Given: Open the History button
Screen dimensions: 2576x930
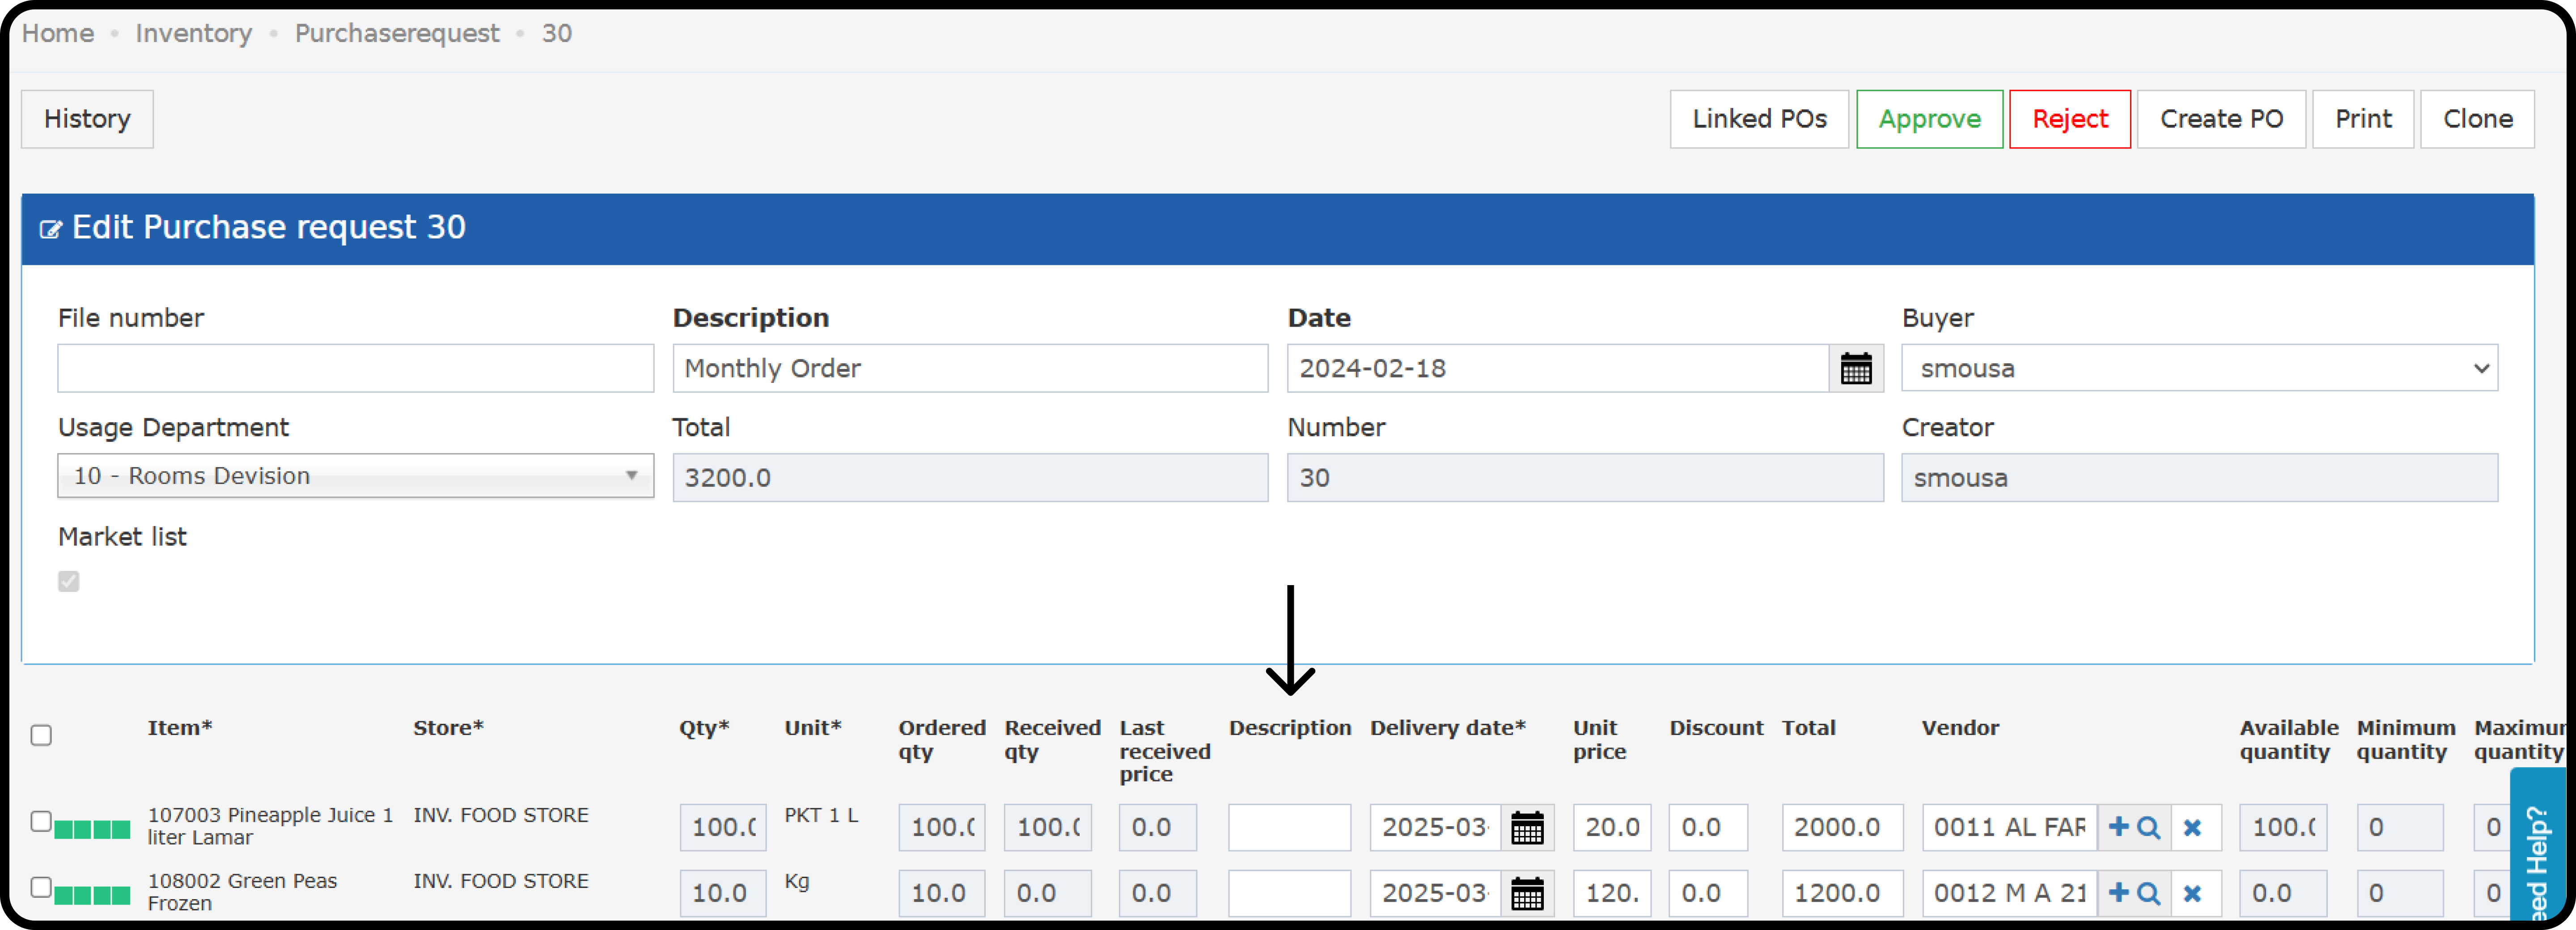Looking at the screenshot, I should tap(87, 119).
